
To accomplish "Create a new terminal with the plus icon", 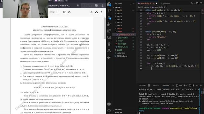I will point(184,85).
